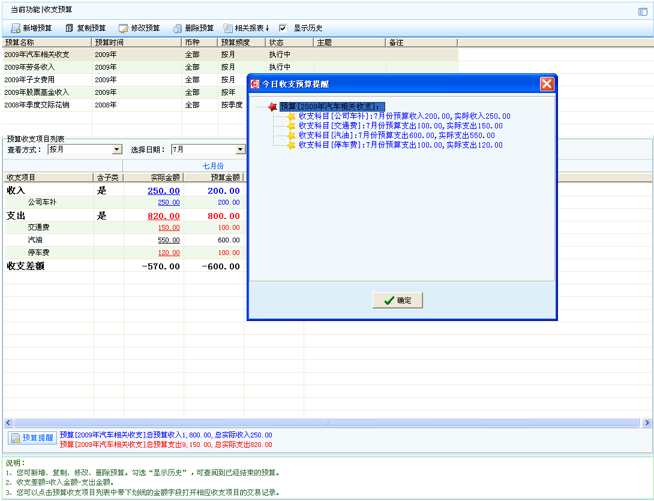Click the star icon beside 公司车补 entry

(x=292, y=116)
